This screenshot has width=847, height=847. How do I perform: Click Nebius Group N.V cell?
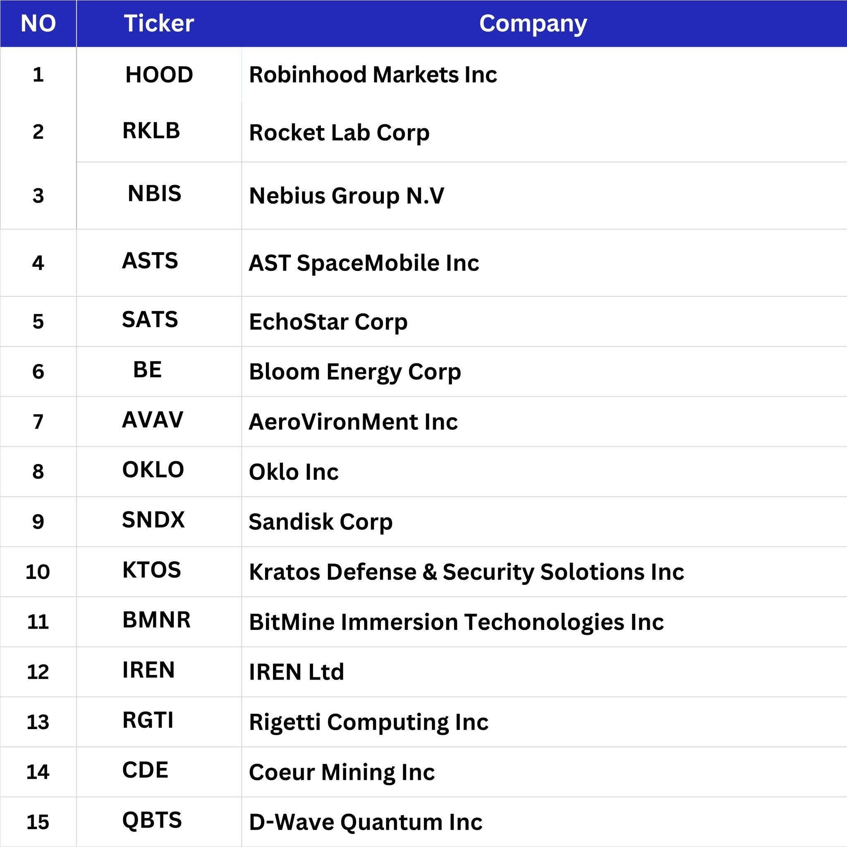pyautogui.click(x=346, y=196)
